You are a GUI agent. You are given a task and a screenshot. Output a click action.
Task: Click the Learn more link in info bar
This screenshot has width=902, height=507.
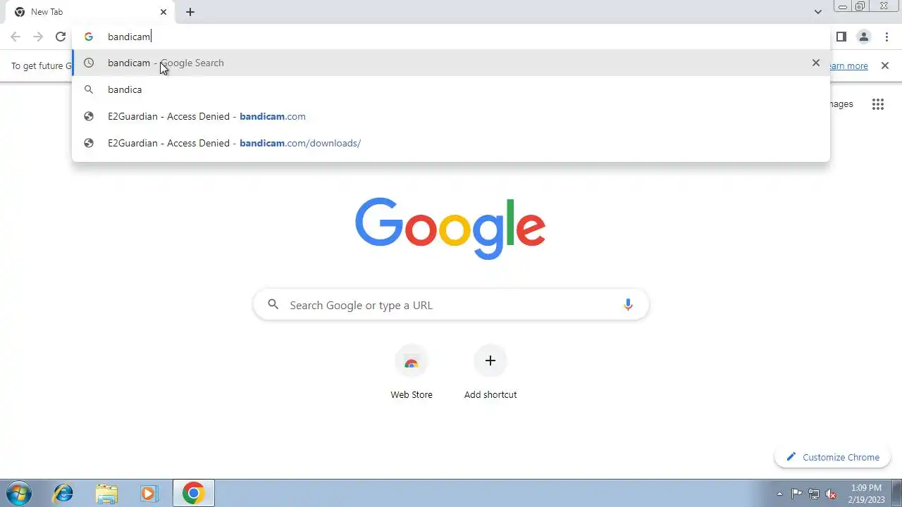pyautogui.click(x=848, y=65)
